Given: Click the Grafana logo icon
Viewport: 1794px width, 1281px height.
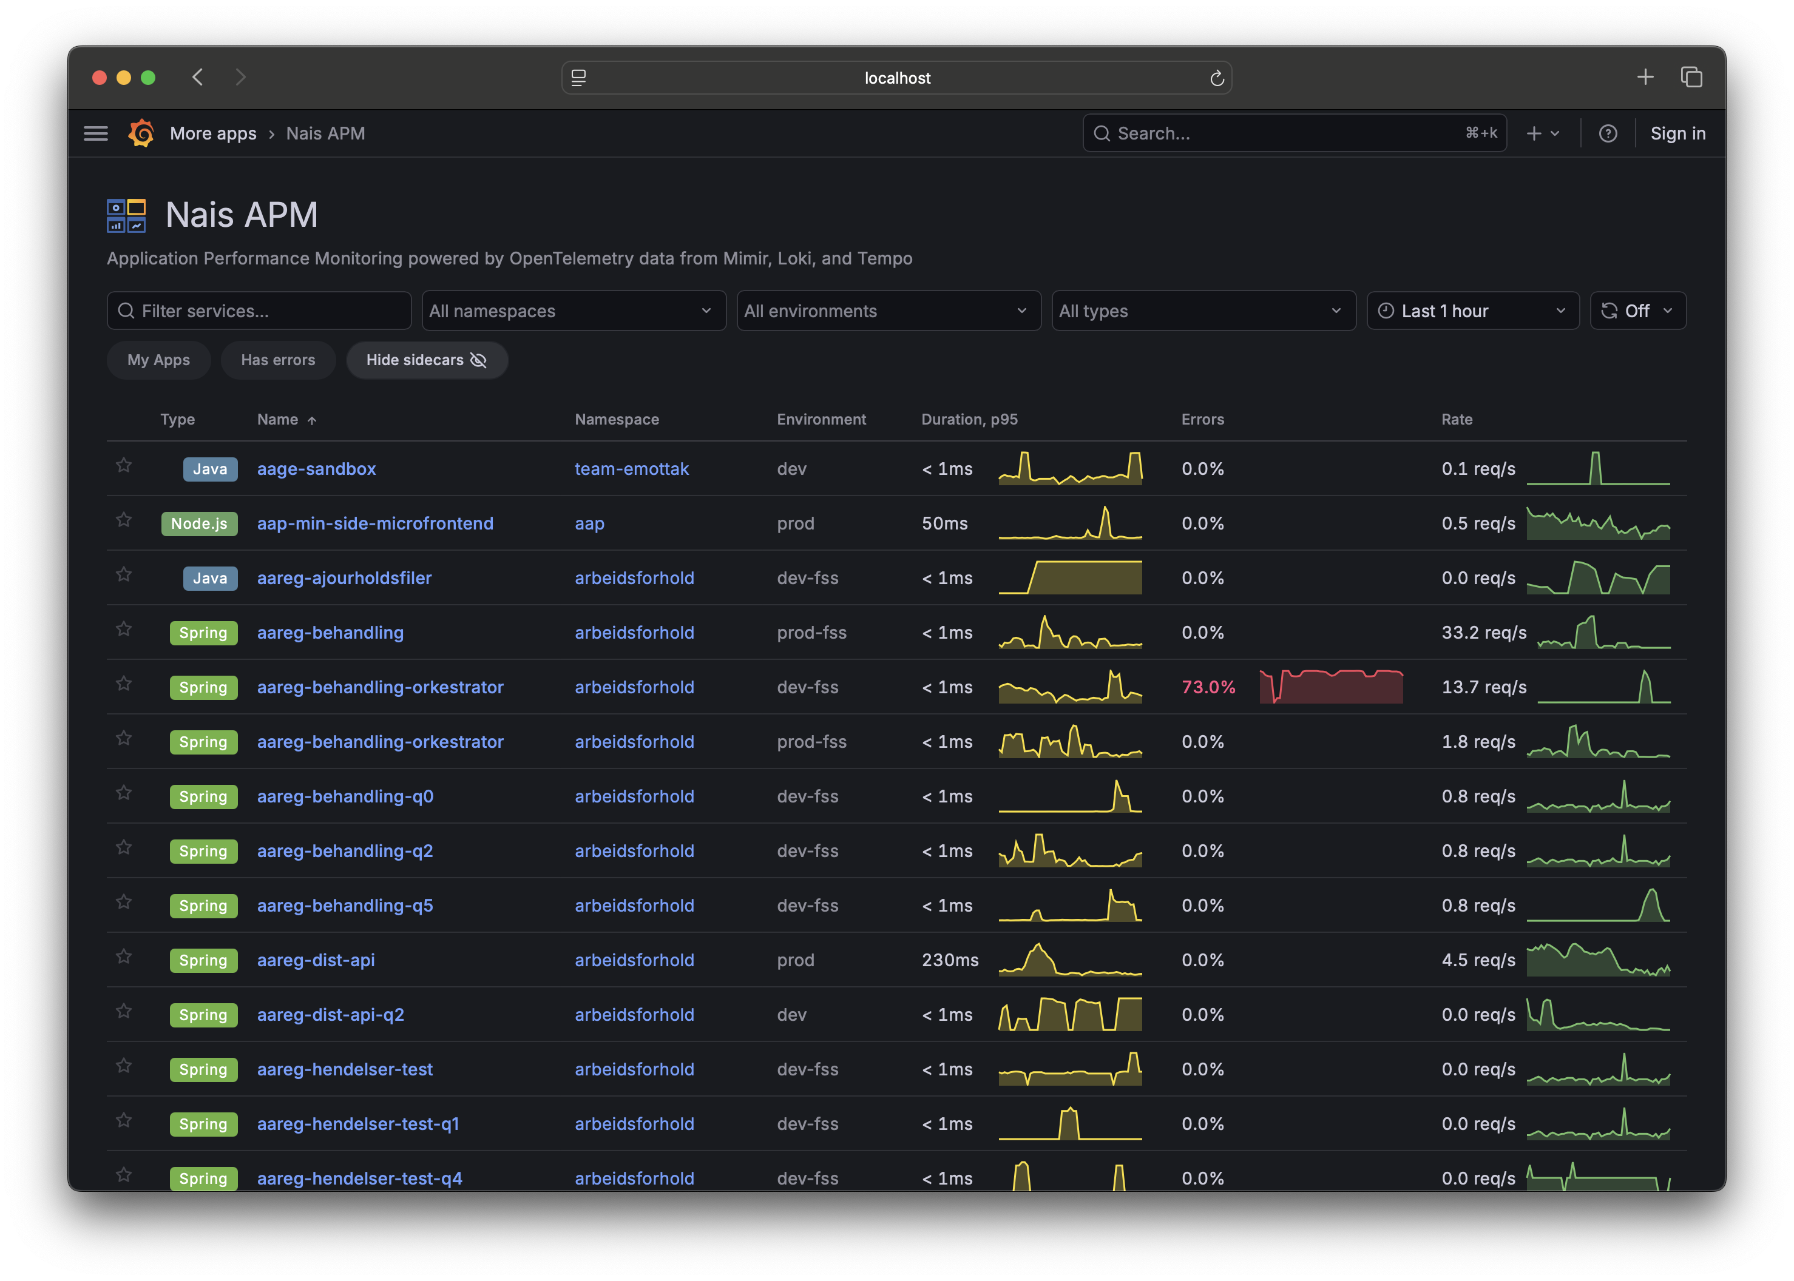Looking at the screenshot, I should (141, 133).
